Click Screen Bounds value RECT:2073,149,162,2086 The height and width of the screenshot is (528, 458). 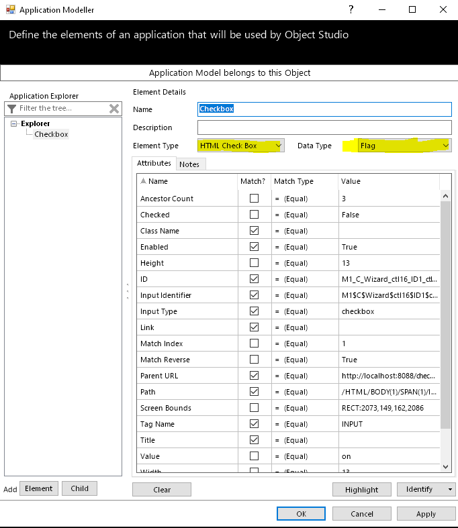383,408
